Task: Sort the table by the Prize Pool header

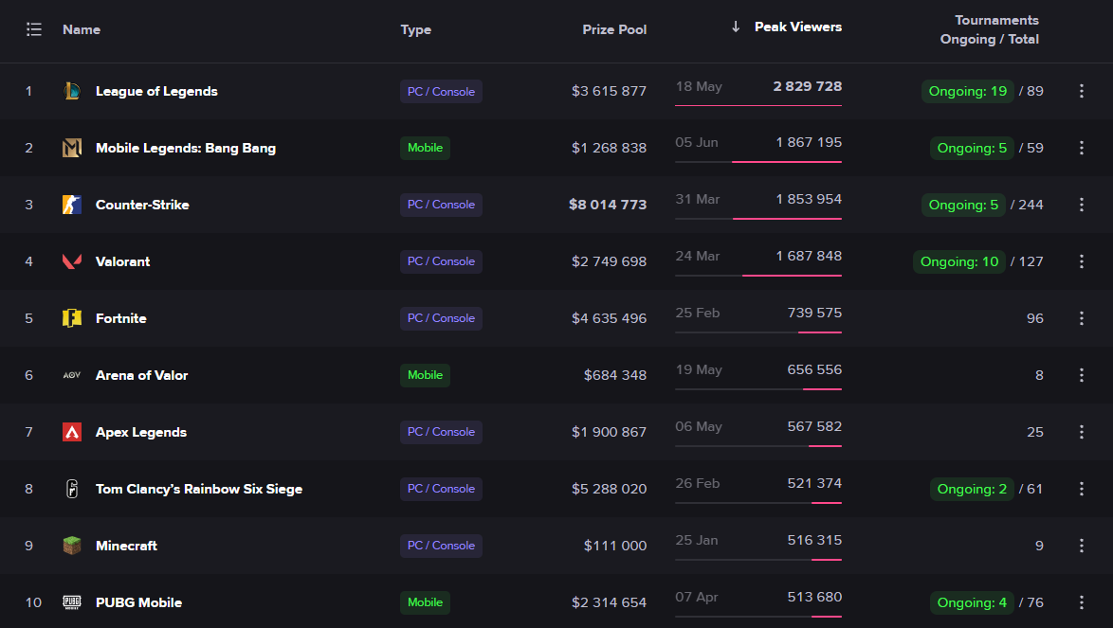Action: click(614, 29)
